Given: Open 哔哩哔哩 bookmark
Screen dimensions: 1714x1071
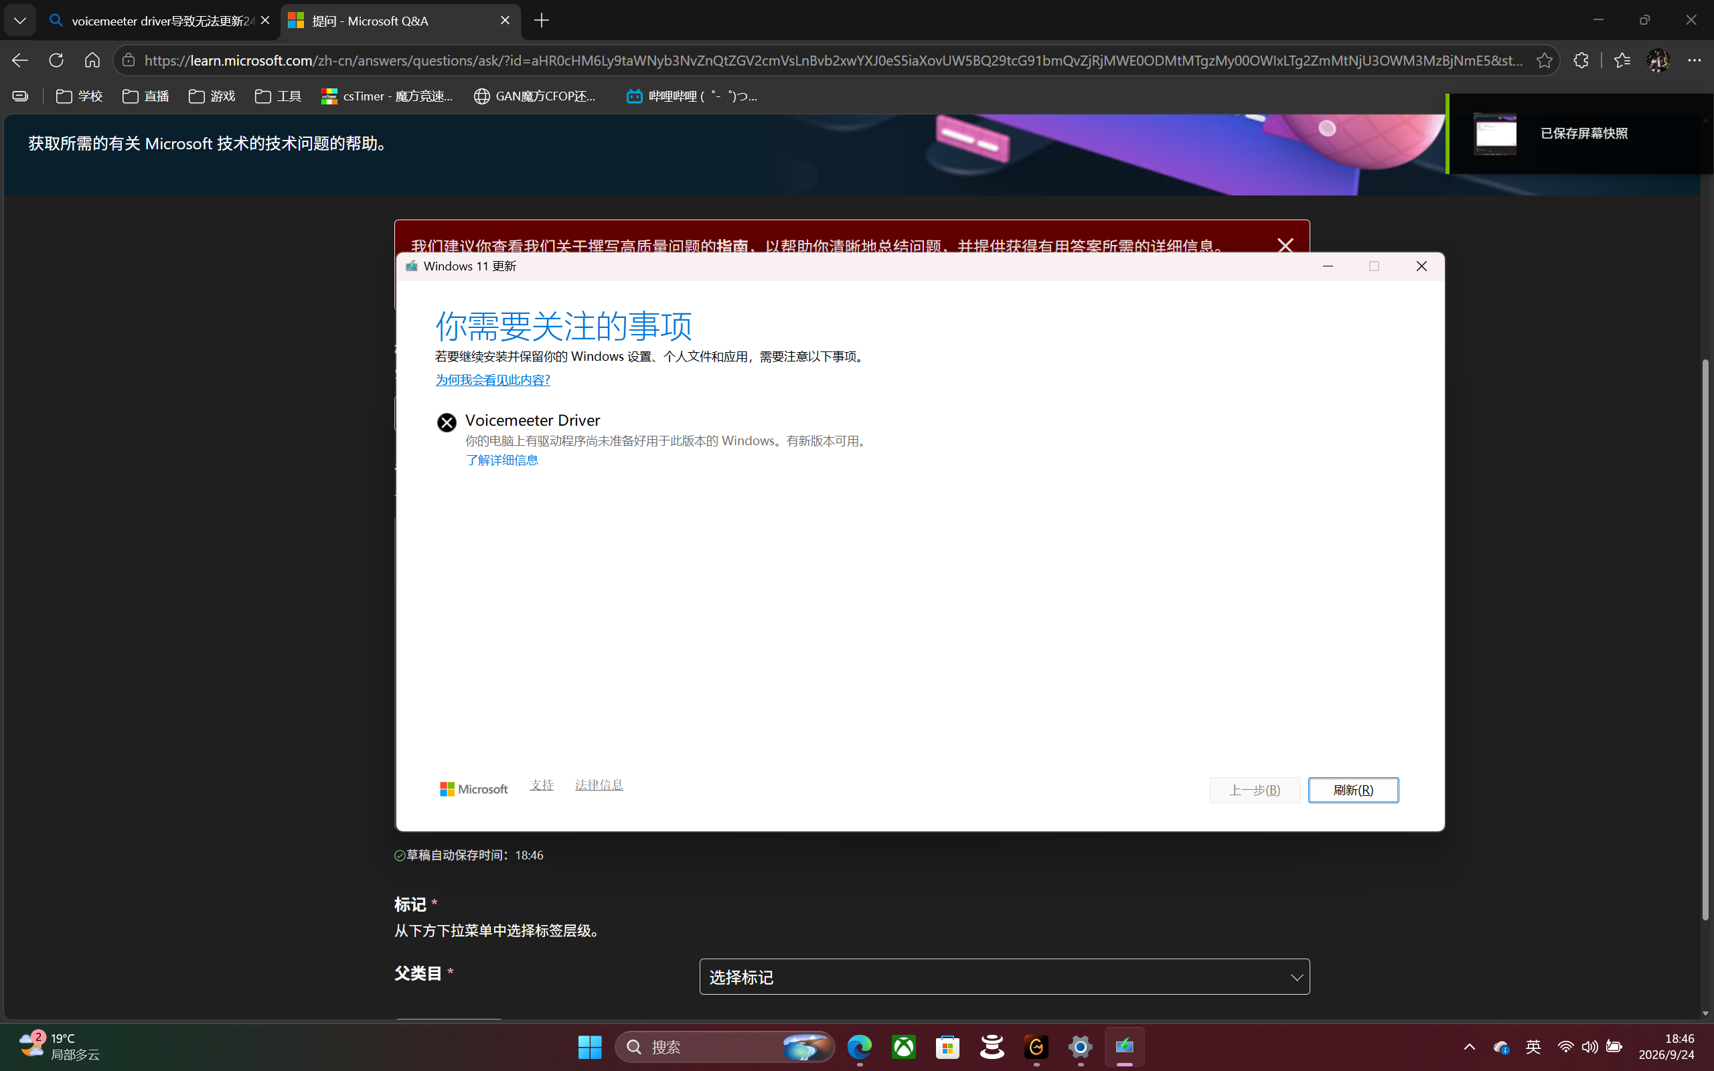Looking at the screenshot, I should tap(692, 96).
